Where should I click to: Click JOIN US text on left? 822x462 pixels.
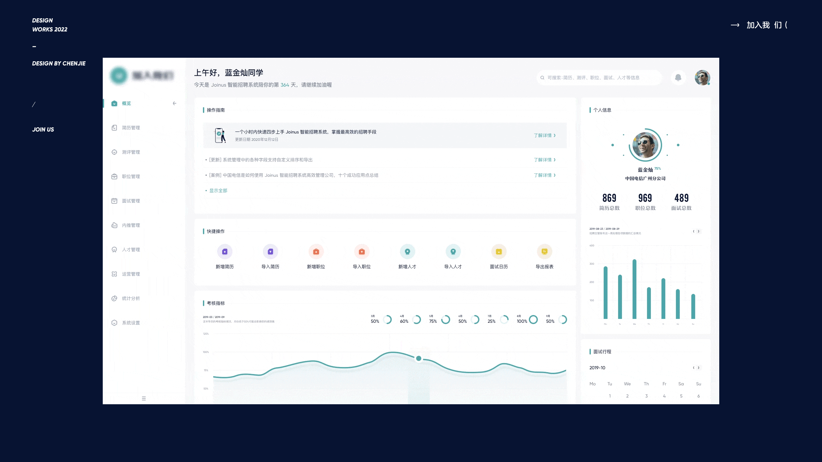[43, 130]
